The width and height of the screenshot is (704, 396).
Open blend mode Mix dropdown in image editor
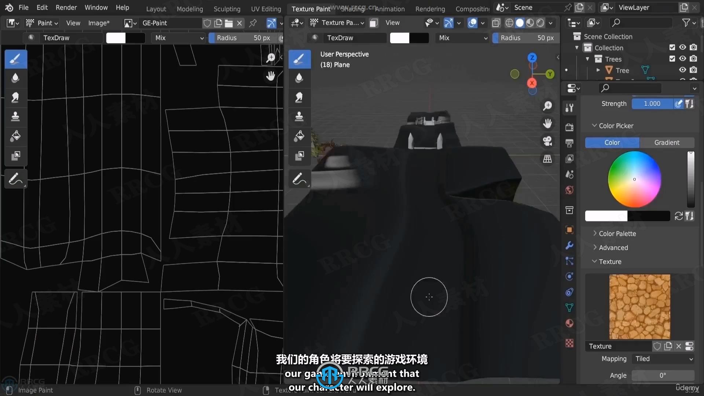click(179, 38)
